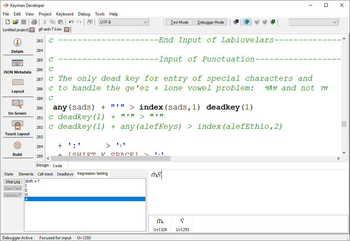Viewport: 350px width, 241px height.
Task: Close the gff-amh-7.kmn tab
Action: coord(67,29)
